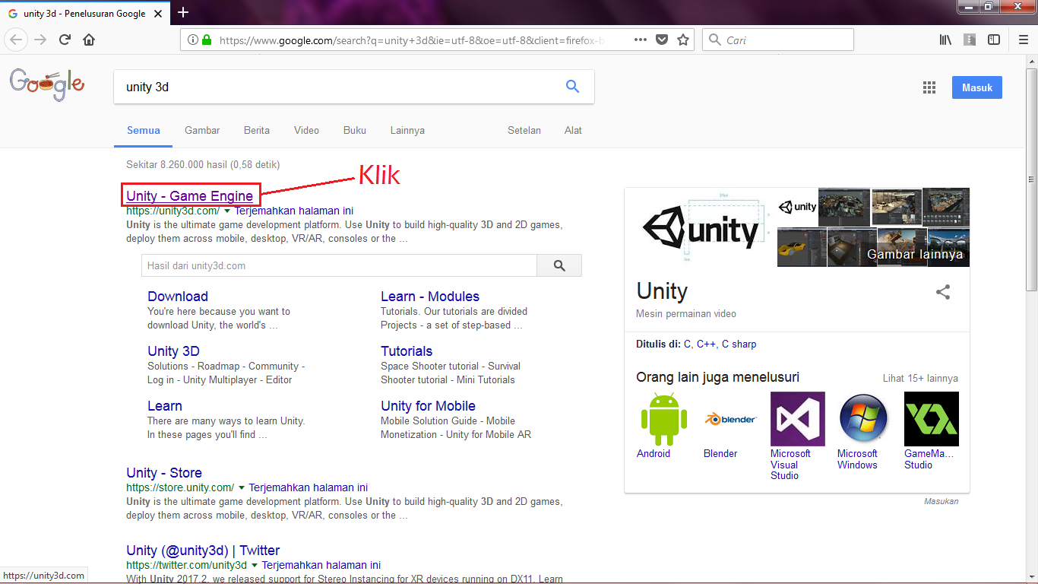Screen dimensions: 1038x584
Task: Click the Google doodle logo
Action: [x=46, y=84]
